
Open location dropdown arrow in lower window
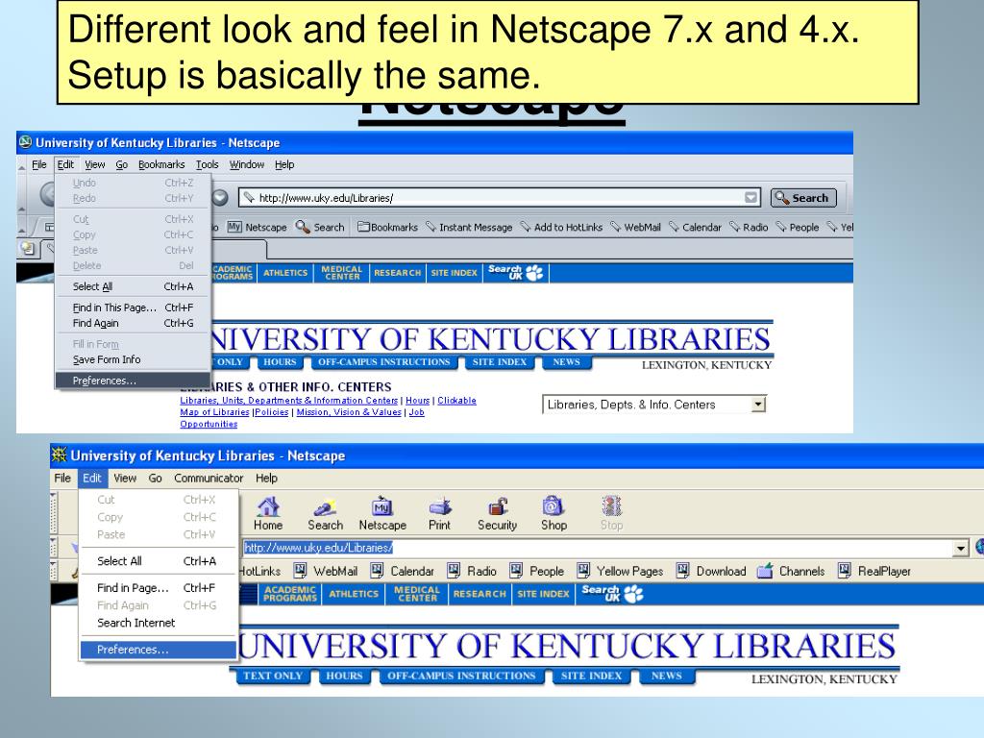point(960,549)
